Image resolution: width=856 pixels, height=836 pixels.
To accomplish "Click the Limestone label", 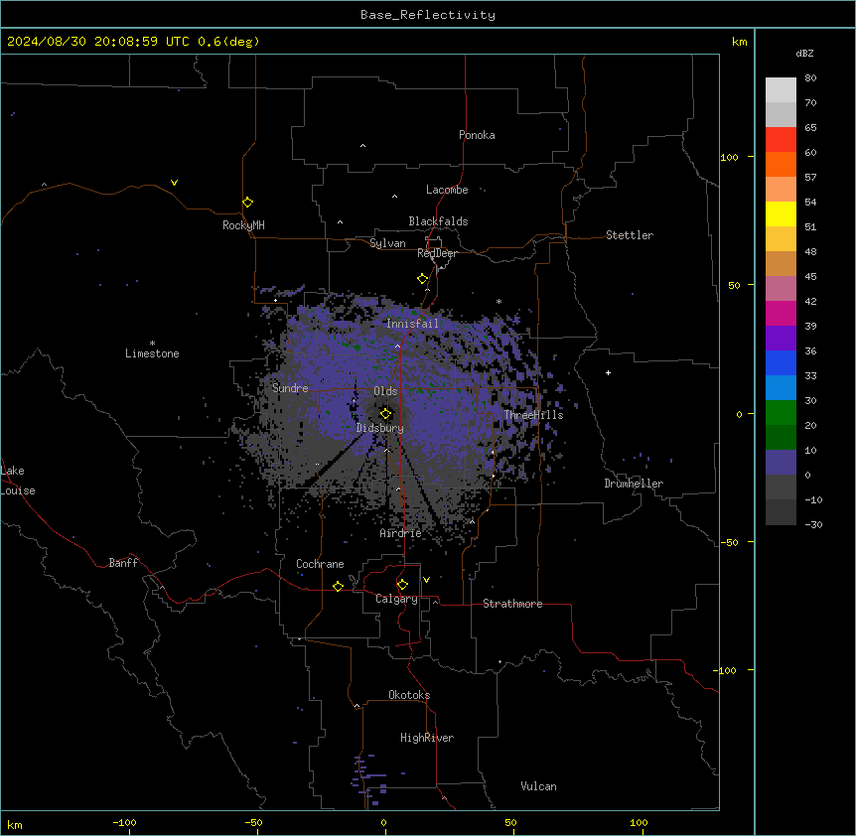I will point(152,353).
